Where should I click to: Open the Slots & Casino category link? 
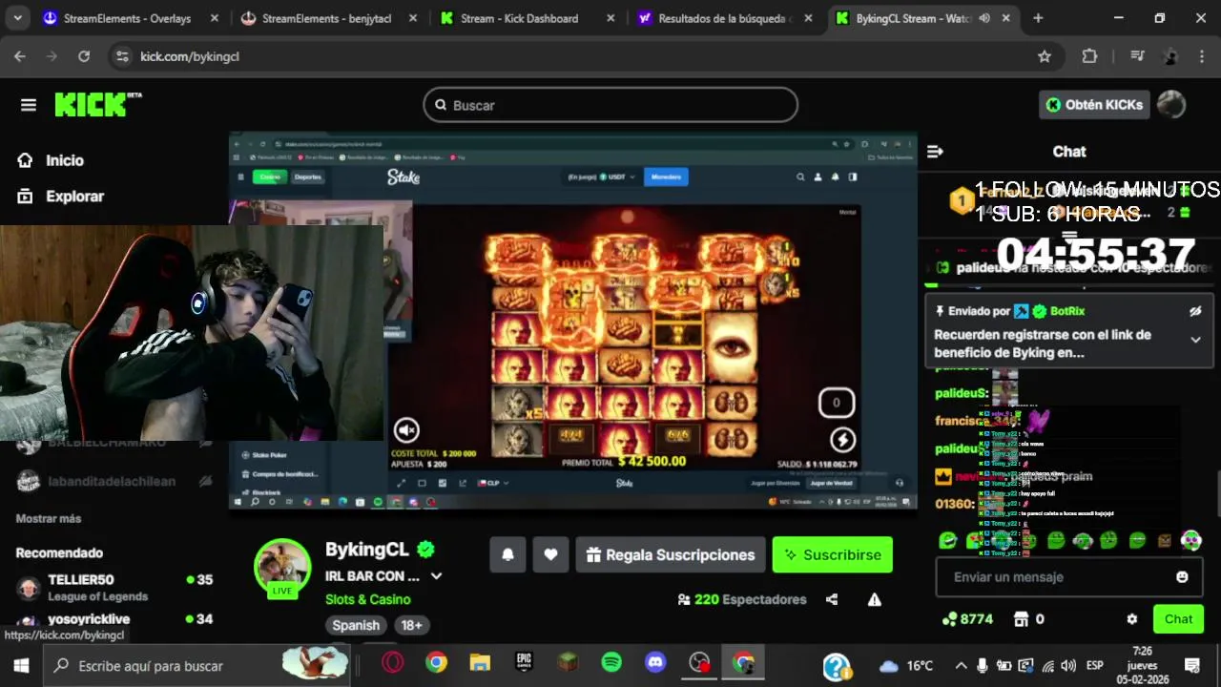(x=368, y=599)
